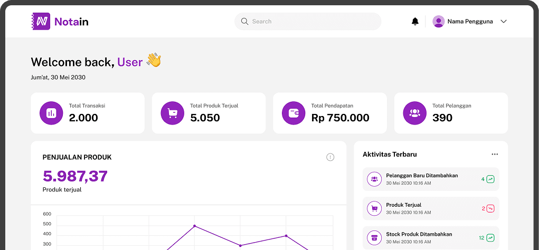Click the magnifier icon in search bar
This screenshot has width=539, height=250.
(x=244, y=22)
